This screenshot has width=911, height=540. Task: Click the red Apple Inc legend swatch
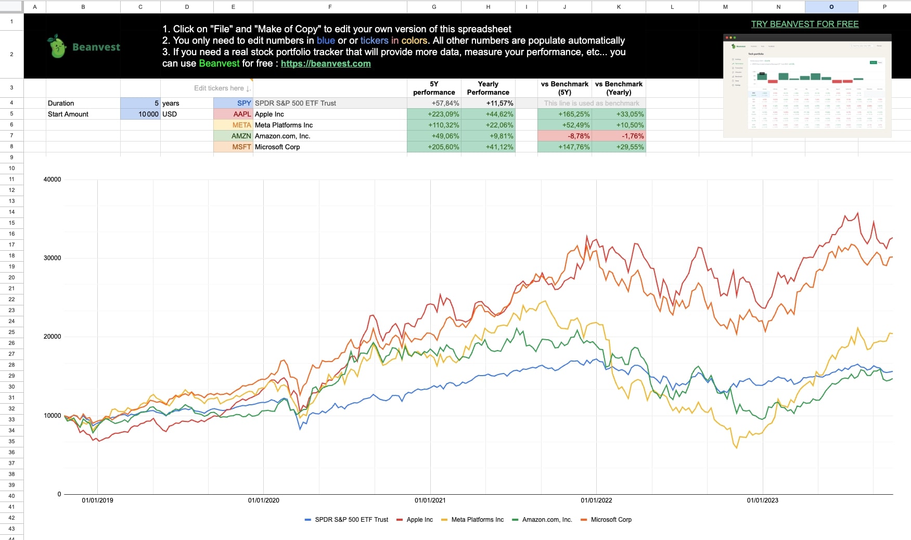(x=400, y=520)
